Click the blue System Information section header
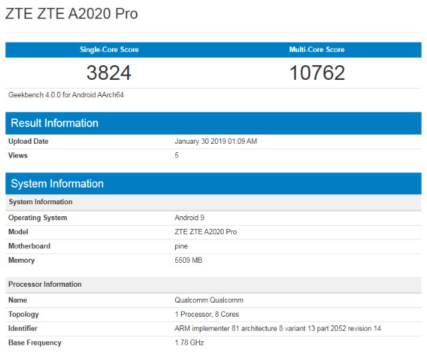The height and width of the screenshot is (352, 427). click(57, 184)
